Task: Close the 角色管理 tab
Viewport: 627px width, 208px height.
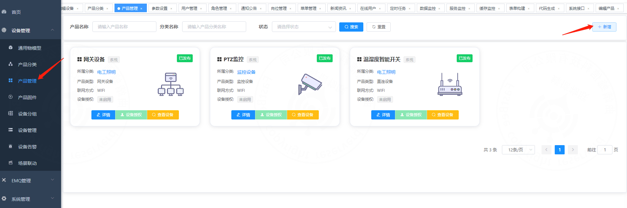Action: pos(231,9)
